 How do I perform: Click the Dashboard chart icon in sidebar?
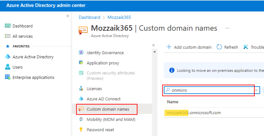(8, 26)
